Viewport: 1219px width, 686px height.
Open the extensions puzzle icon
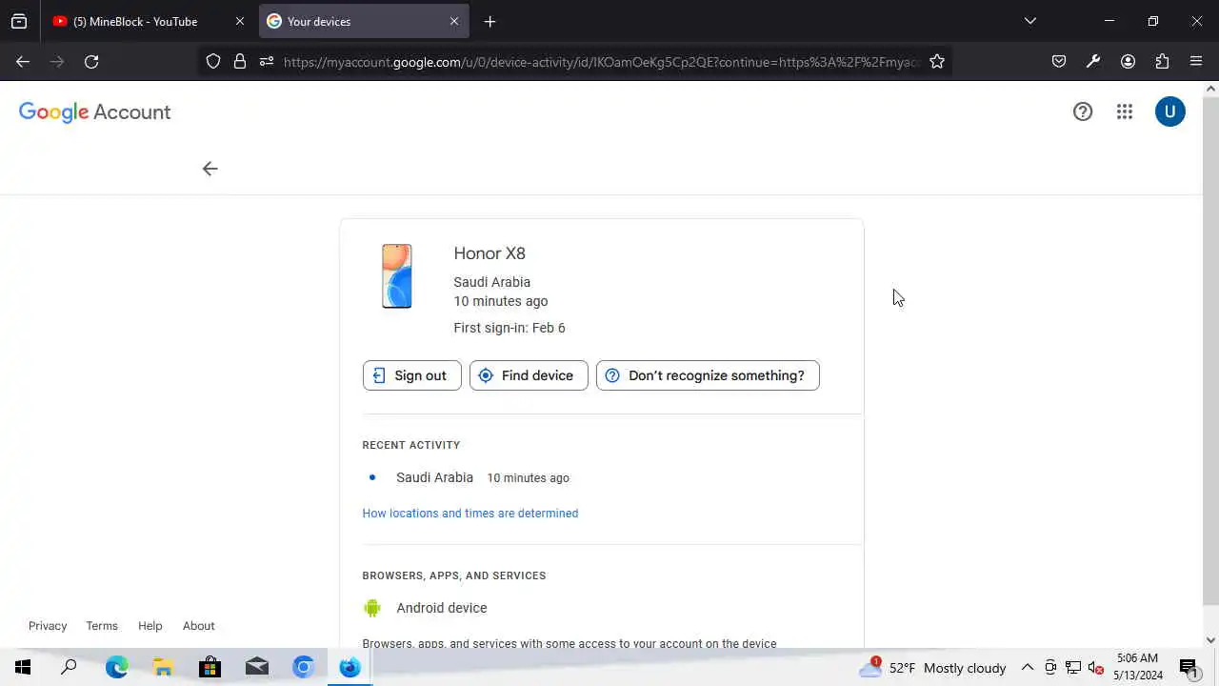pos(1162,61)
